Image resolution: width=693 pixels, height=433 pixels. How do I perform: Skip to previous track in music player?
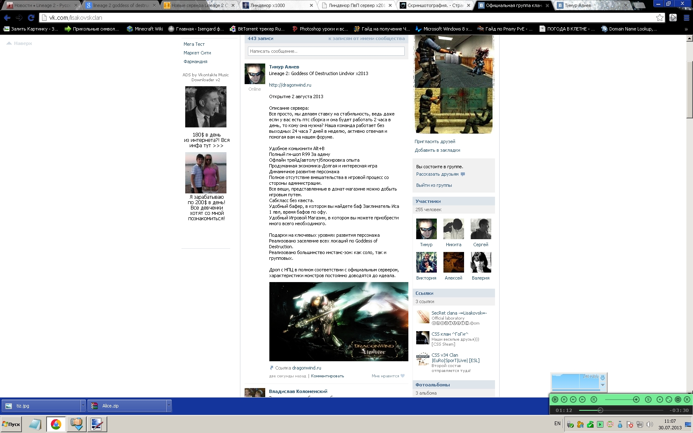(x=573, y=399)
